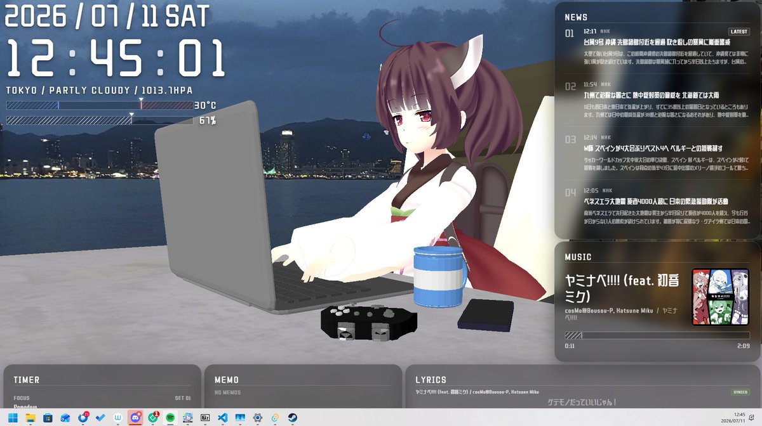Open the chain-link icon app in taskbar

coord(275,418)
